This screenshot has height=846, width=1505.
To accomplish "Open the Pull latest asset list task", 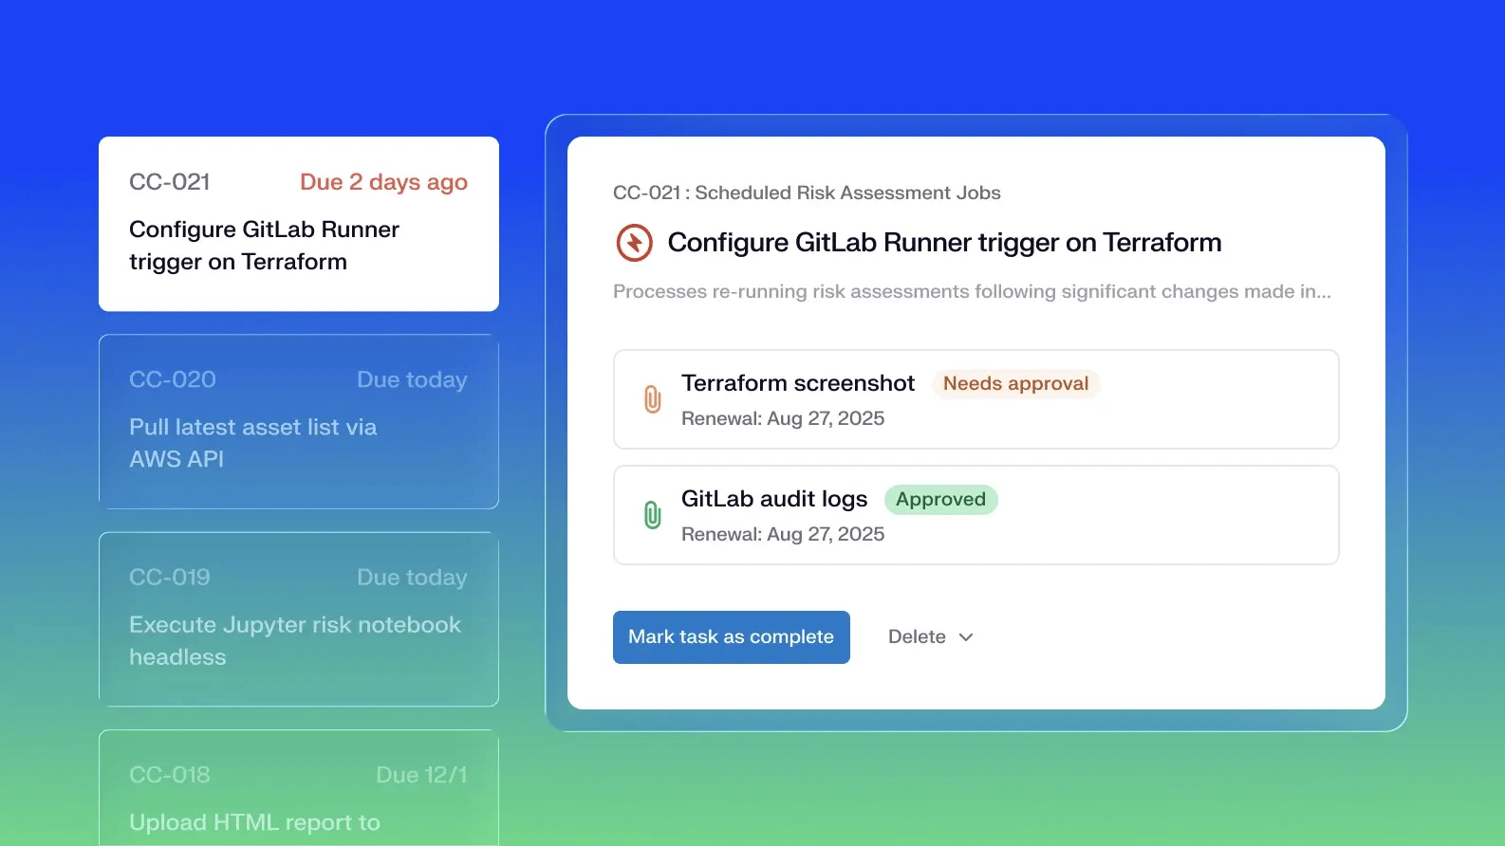I will pos(298,422).
